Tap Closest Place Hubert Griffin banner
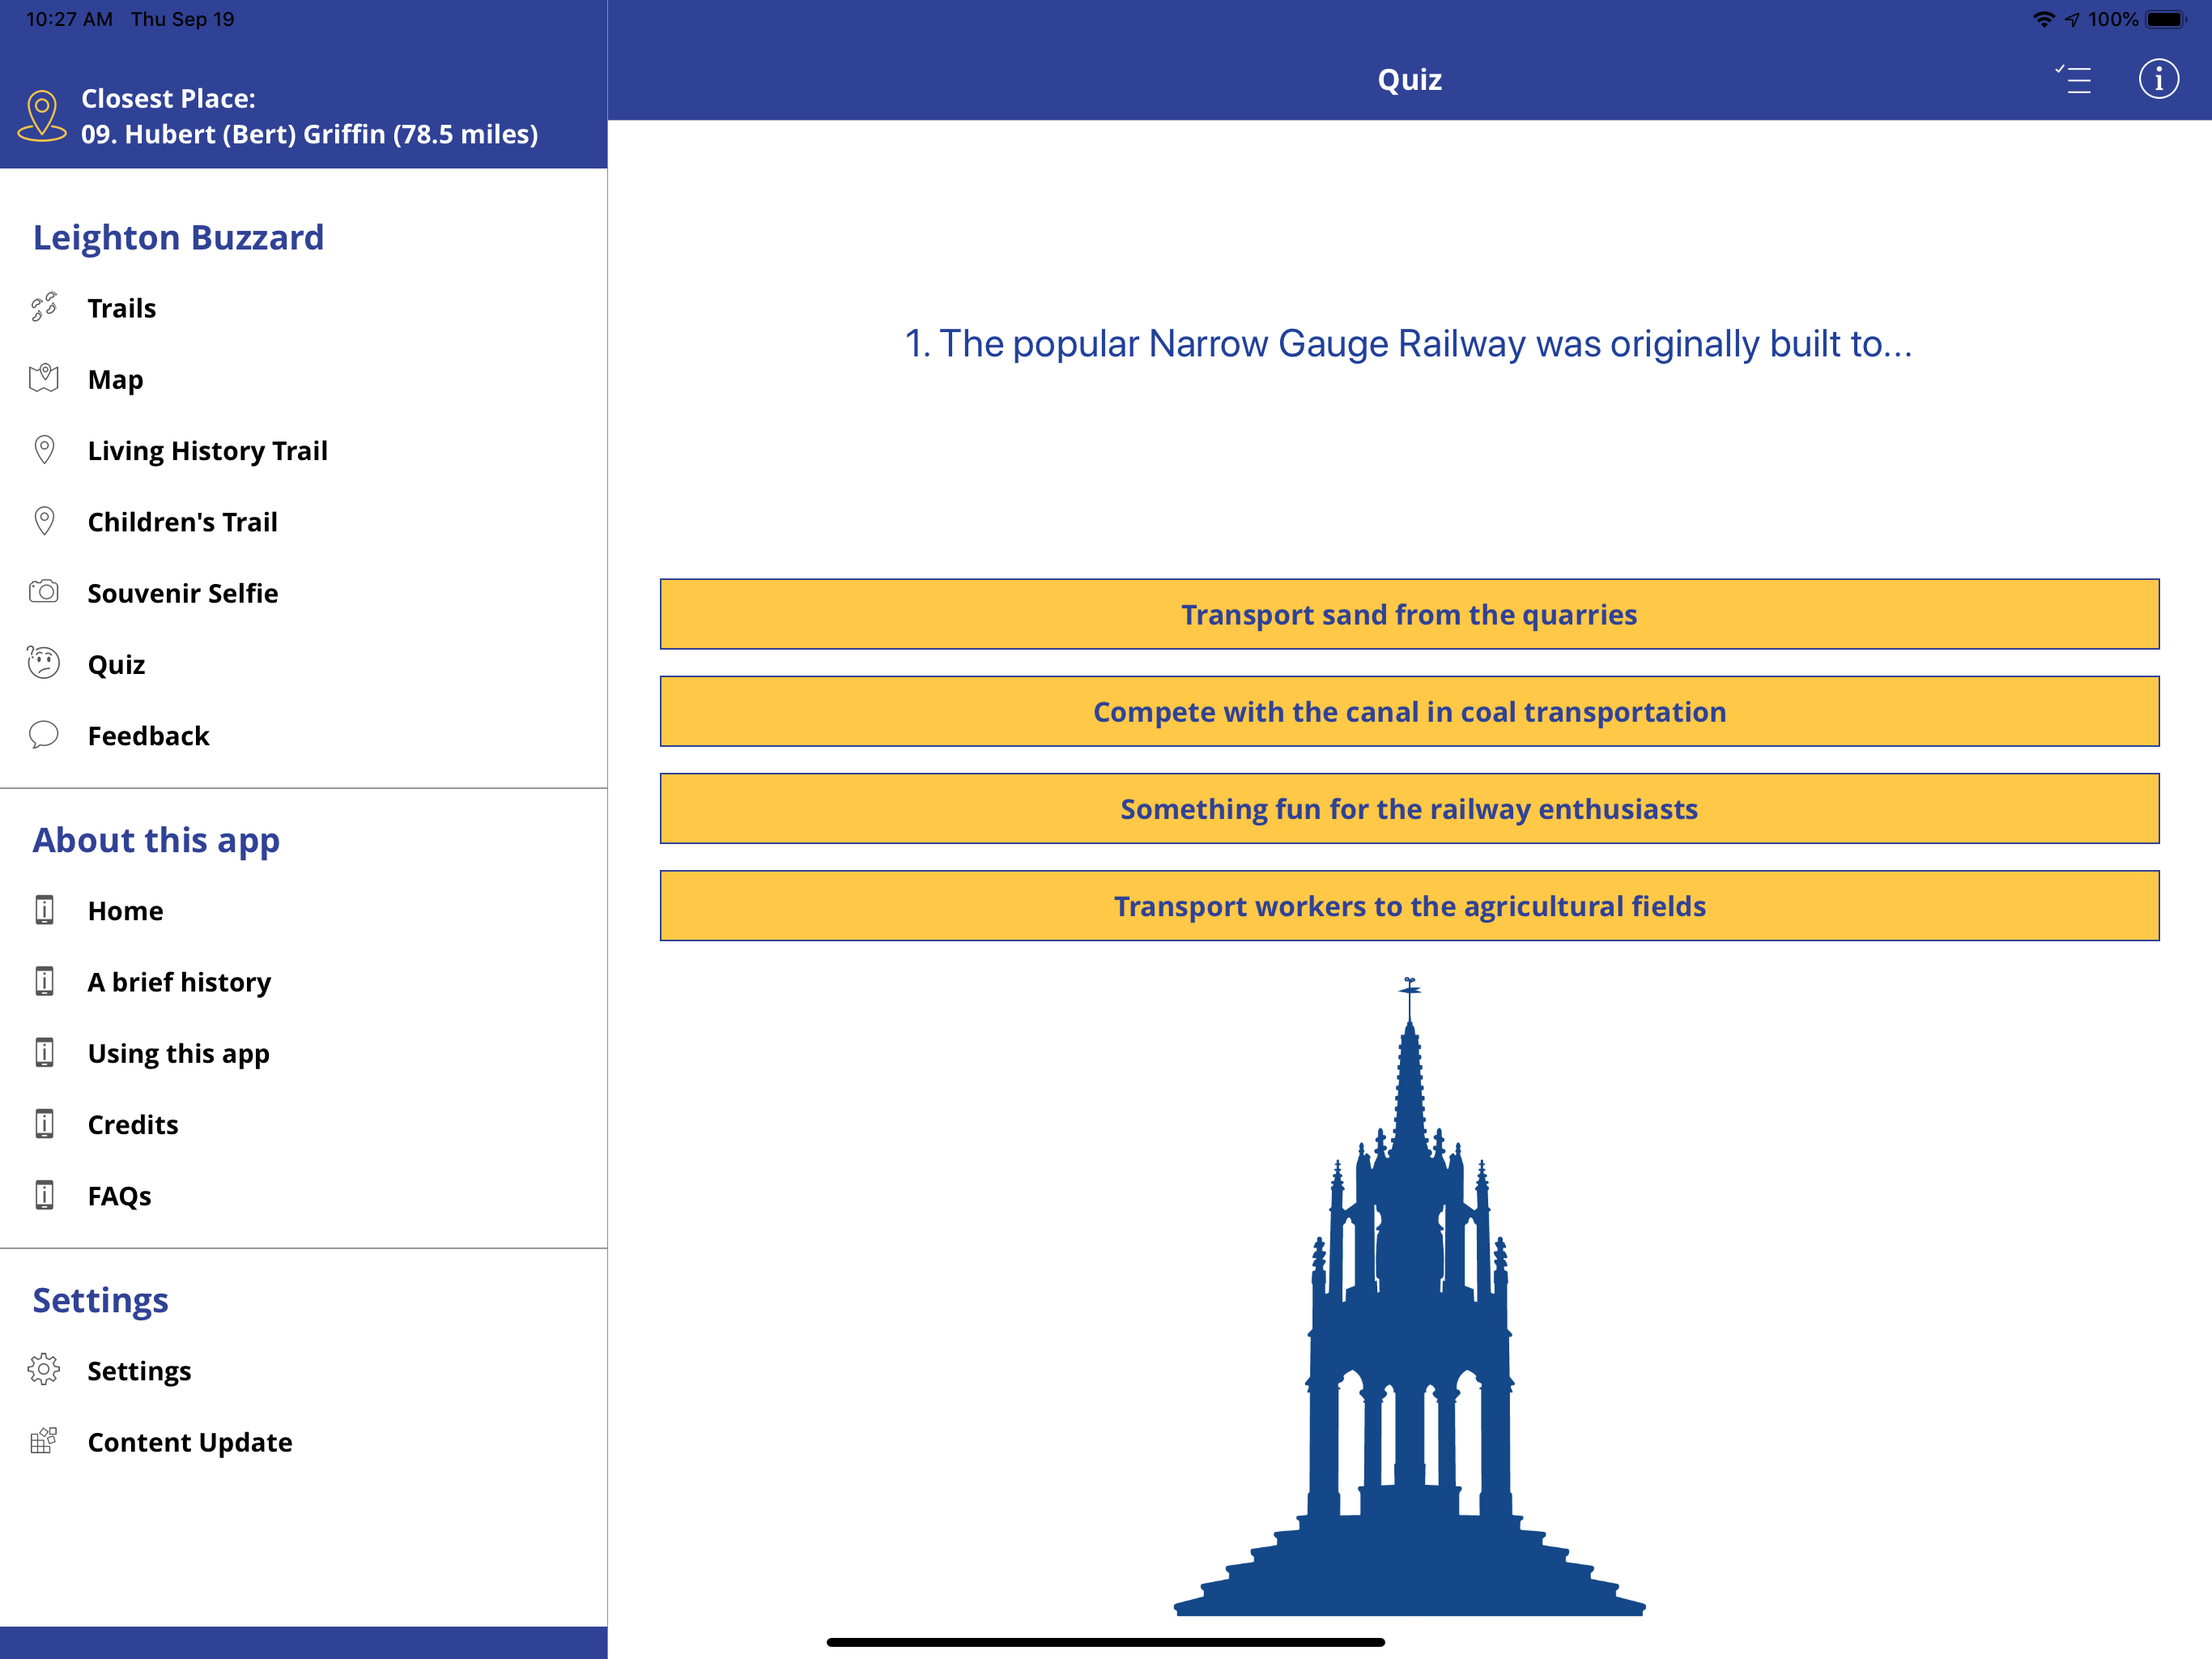The image size is (2212, 1659). 308,116
